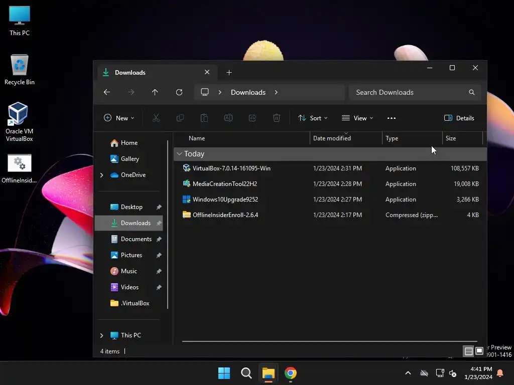Select Oracle VM VirtualBox desktop shortcut
514x385 pixels.
click(19, 122)
